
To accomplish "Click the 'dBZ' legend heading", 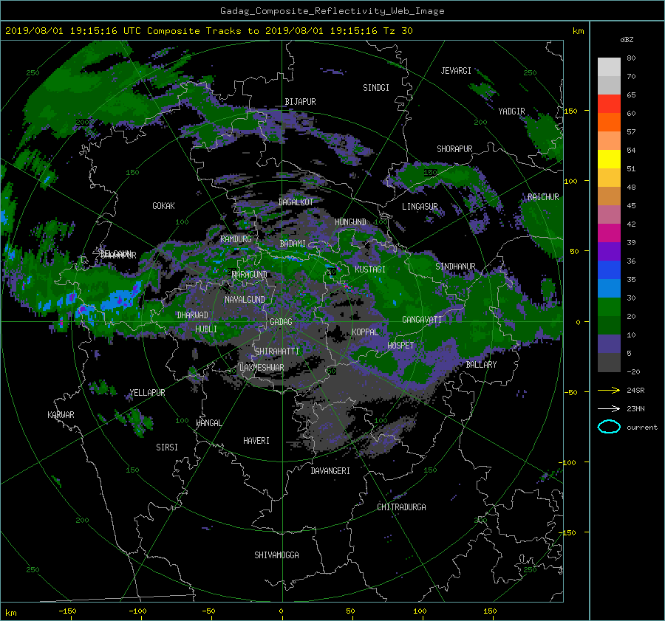I will (x=627, y=40).
